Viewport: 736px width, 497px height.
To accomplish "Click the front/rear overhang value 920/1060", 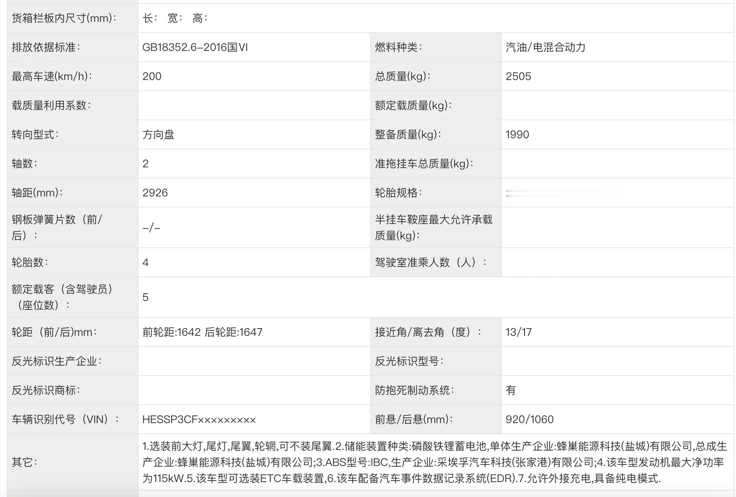I will click(529, 420).
